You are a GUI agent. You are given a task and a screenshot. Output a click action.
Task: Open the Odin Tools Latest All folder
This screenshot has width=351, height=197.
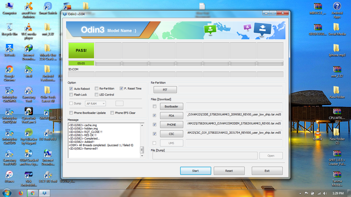point(48,94)
